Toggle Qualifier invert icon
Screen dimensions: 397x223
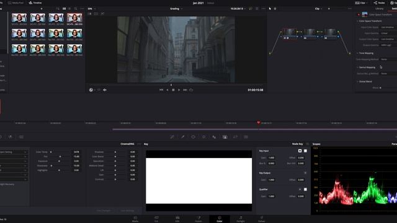pyautogui.click(x=300, y=189)
